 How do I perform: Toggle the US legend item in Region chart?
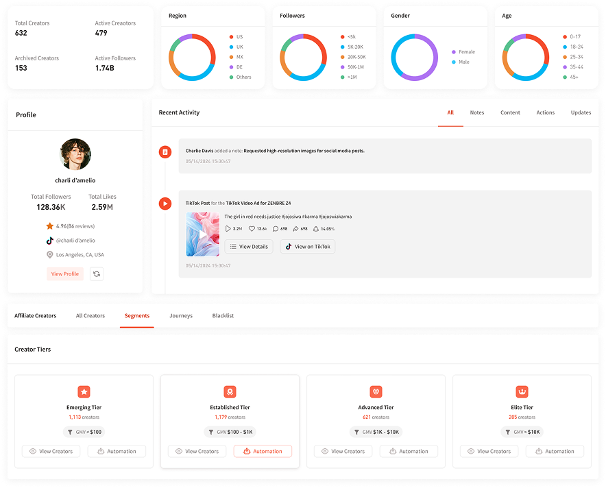point(236,36)
